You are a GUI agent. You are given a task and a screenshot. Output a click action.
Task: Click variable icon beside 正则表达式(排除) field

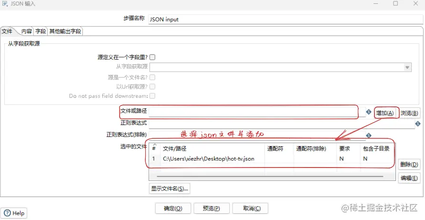coord(368,135)
